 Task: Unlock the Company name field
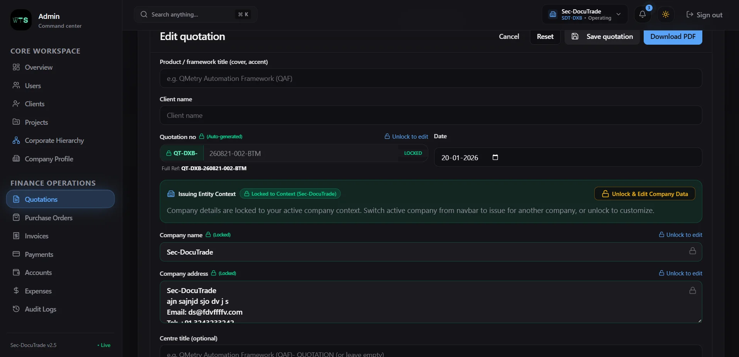click(680, 235)
